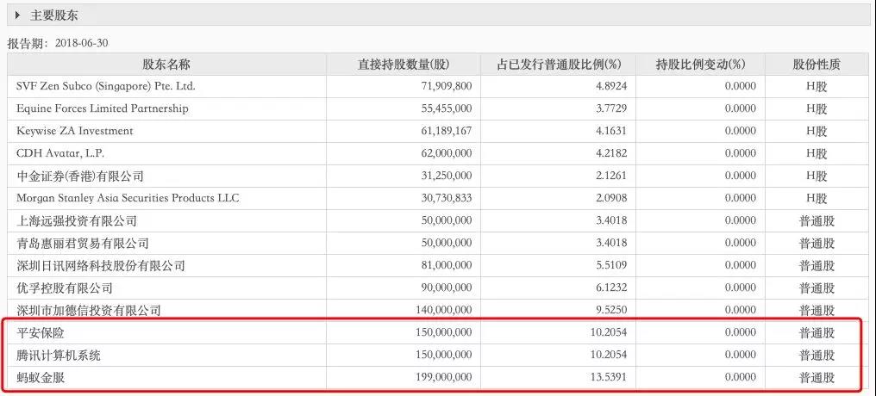Click percentage value 2.0908
This screenshot has height=396, width=876.
(x=610, y=198)
